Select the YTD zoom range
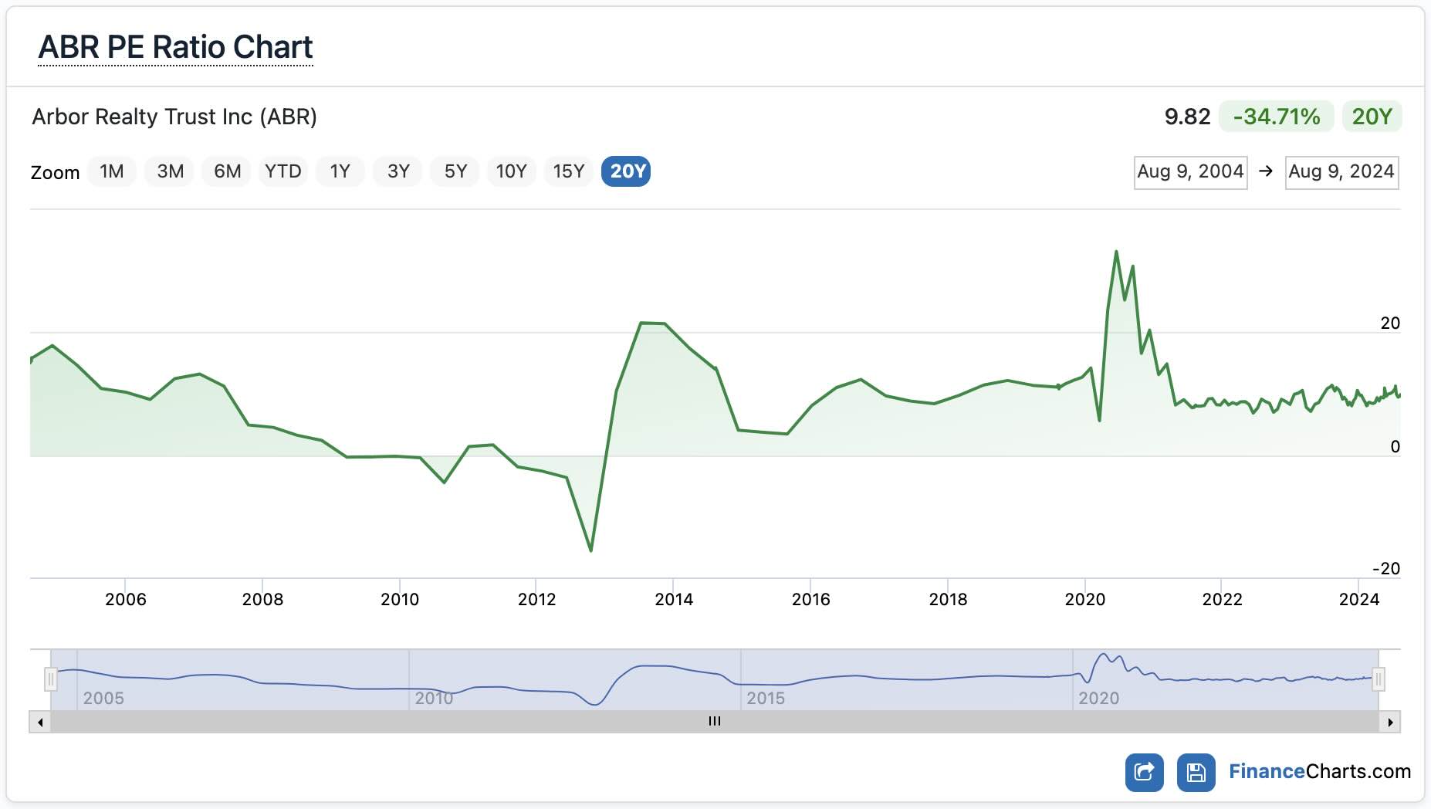The image size is (1431, 809). point(283,171)
